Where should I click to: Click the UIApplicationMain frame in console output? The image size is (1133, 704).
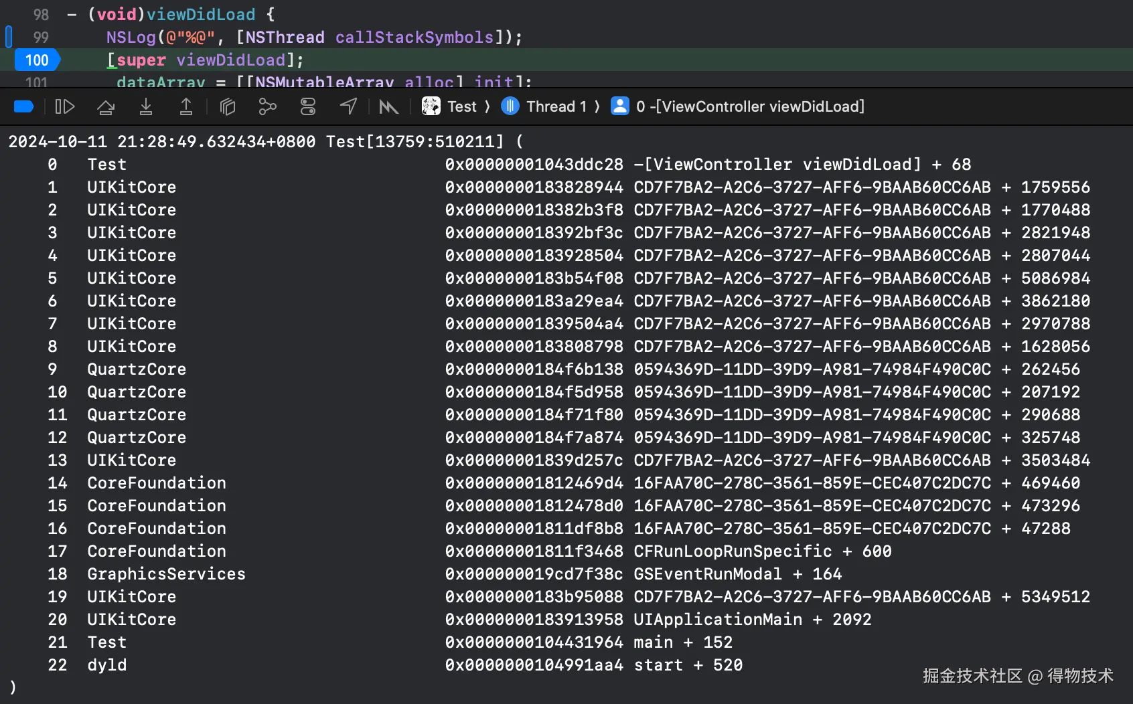[x=717, y=620]
